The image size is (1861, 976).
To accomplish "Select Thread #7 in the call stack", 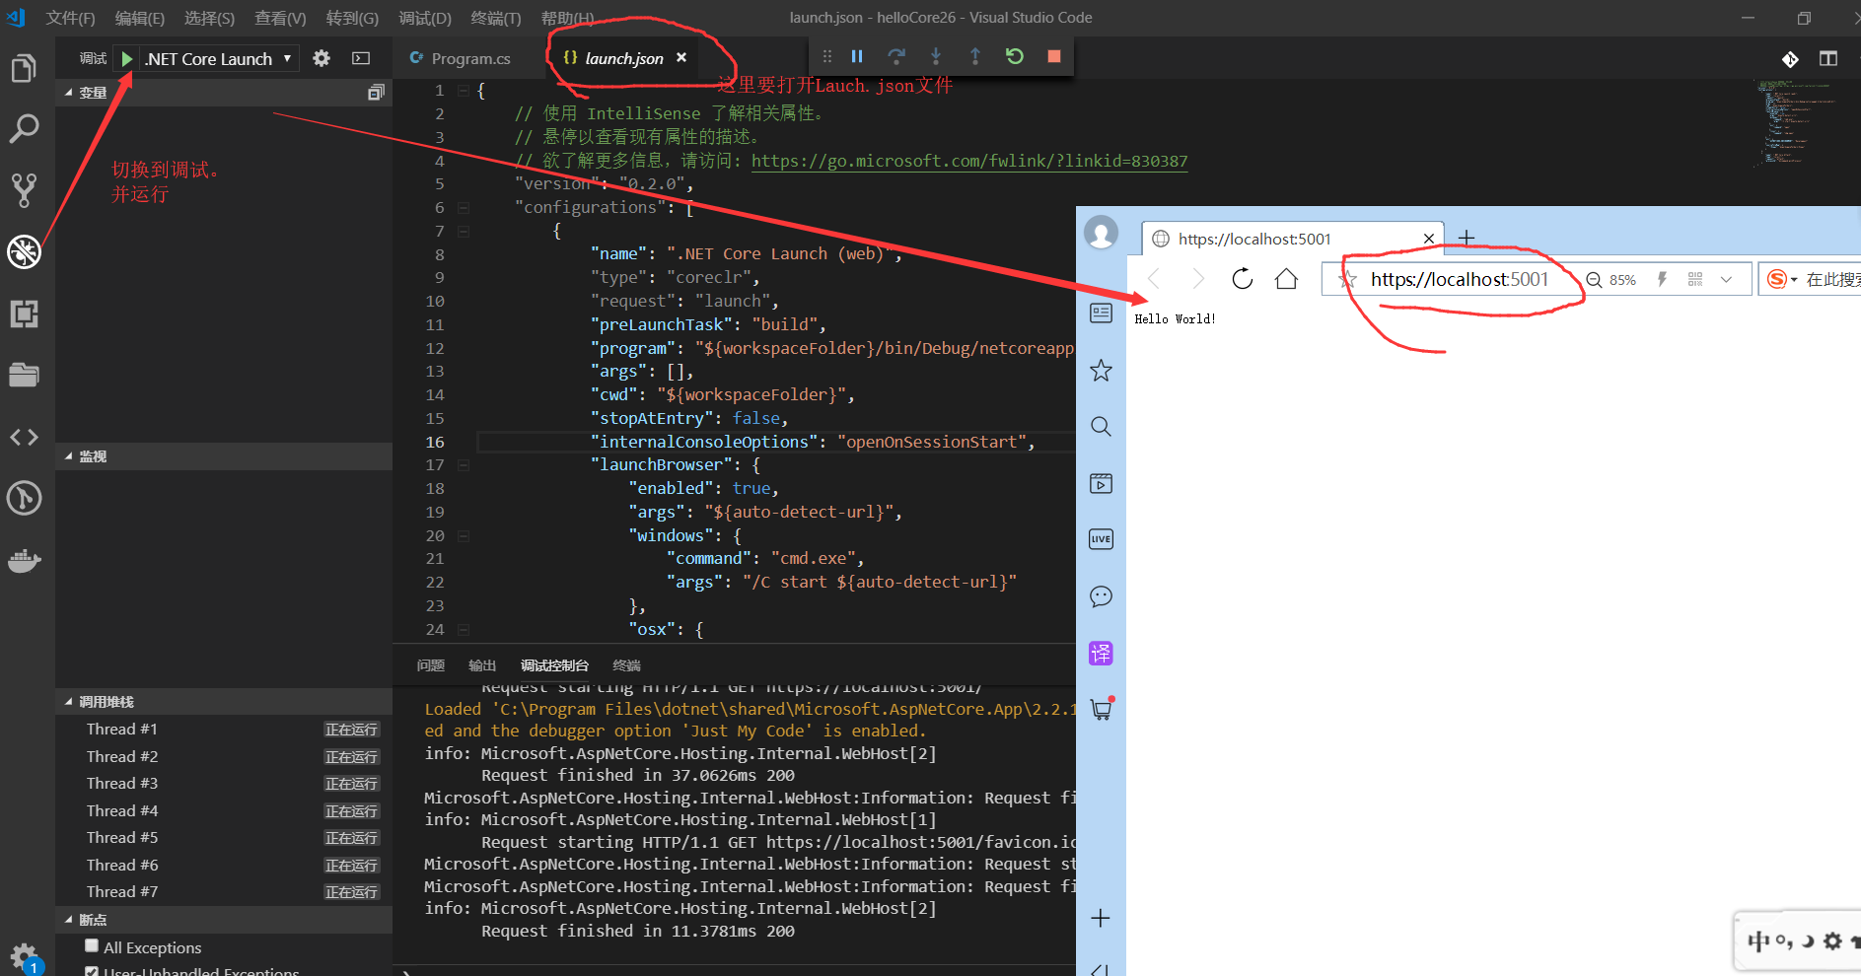I will point(223,892).
